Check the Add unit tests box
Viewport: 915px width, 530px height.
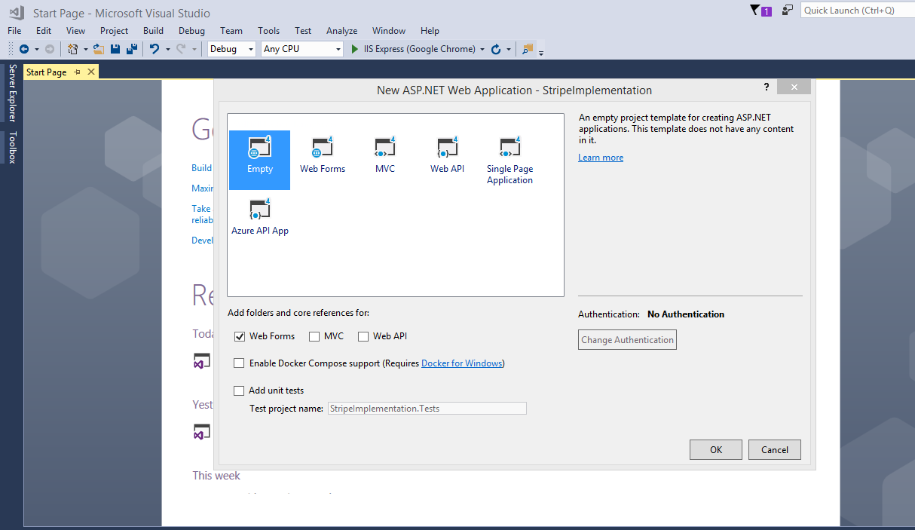239,391
